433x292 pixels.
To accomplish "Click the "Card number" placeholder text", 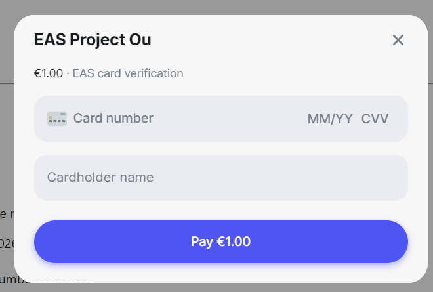I will click(x=113, y=119).
